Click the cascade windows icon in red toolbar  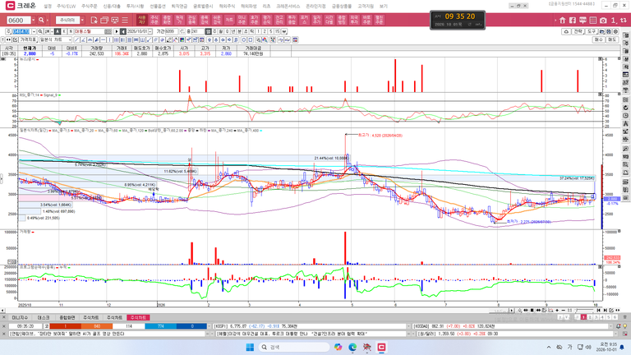coord(104,20)
